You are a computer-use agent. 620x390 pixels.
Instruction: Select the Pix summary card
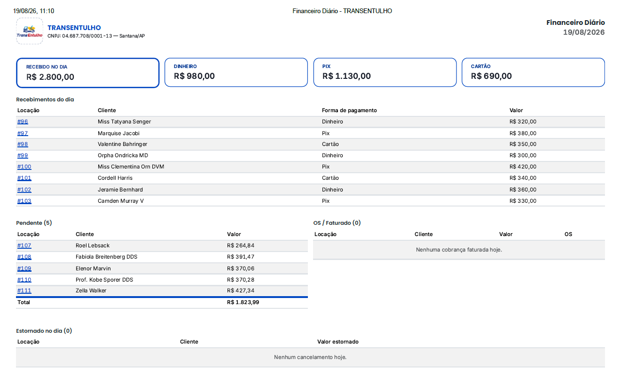pyautogui.click(x=385, y=72)
